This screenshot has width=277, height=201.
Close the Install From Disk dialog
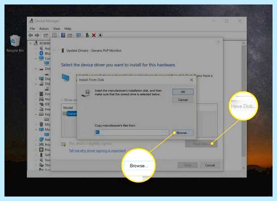point(192,80)
